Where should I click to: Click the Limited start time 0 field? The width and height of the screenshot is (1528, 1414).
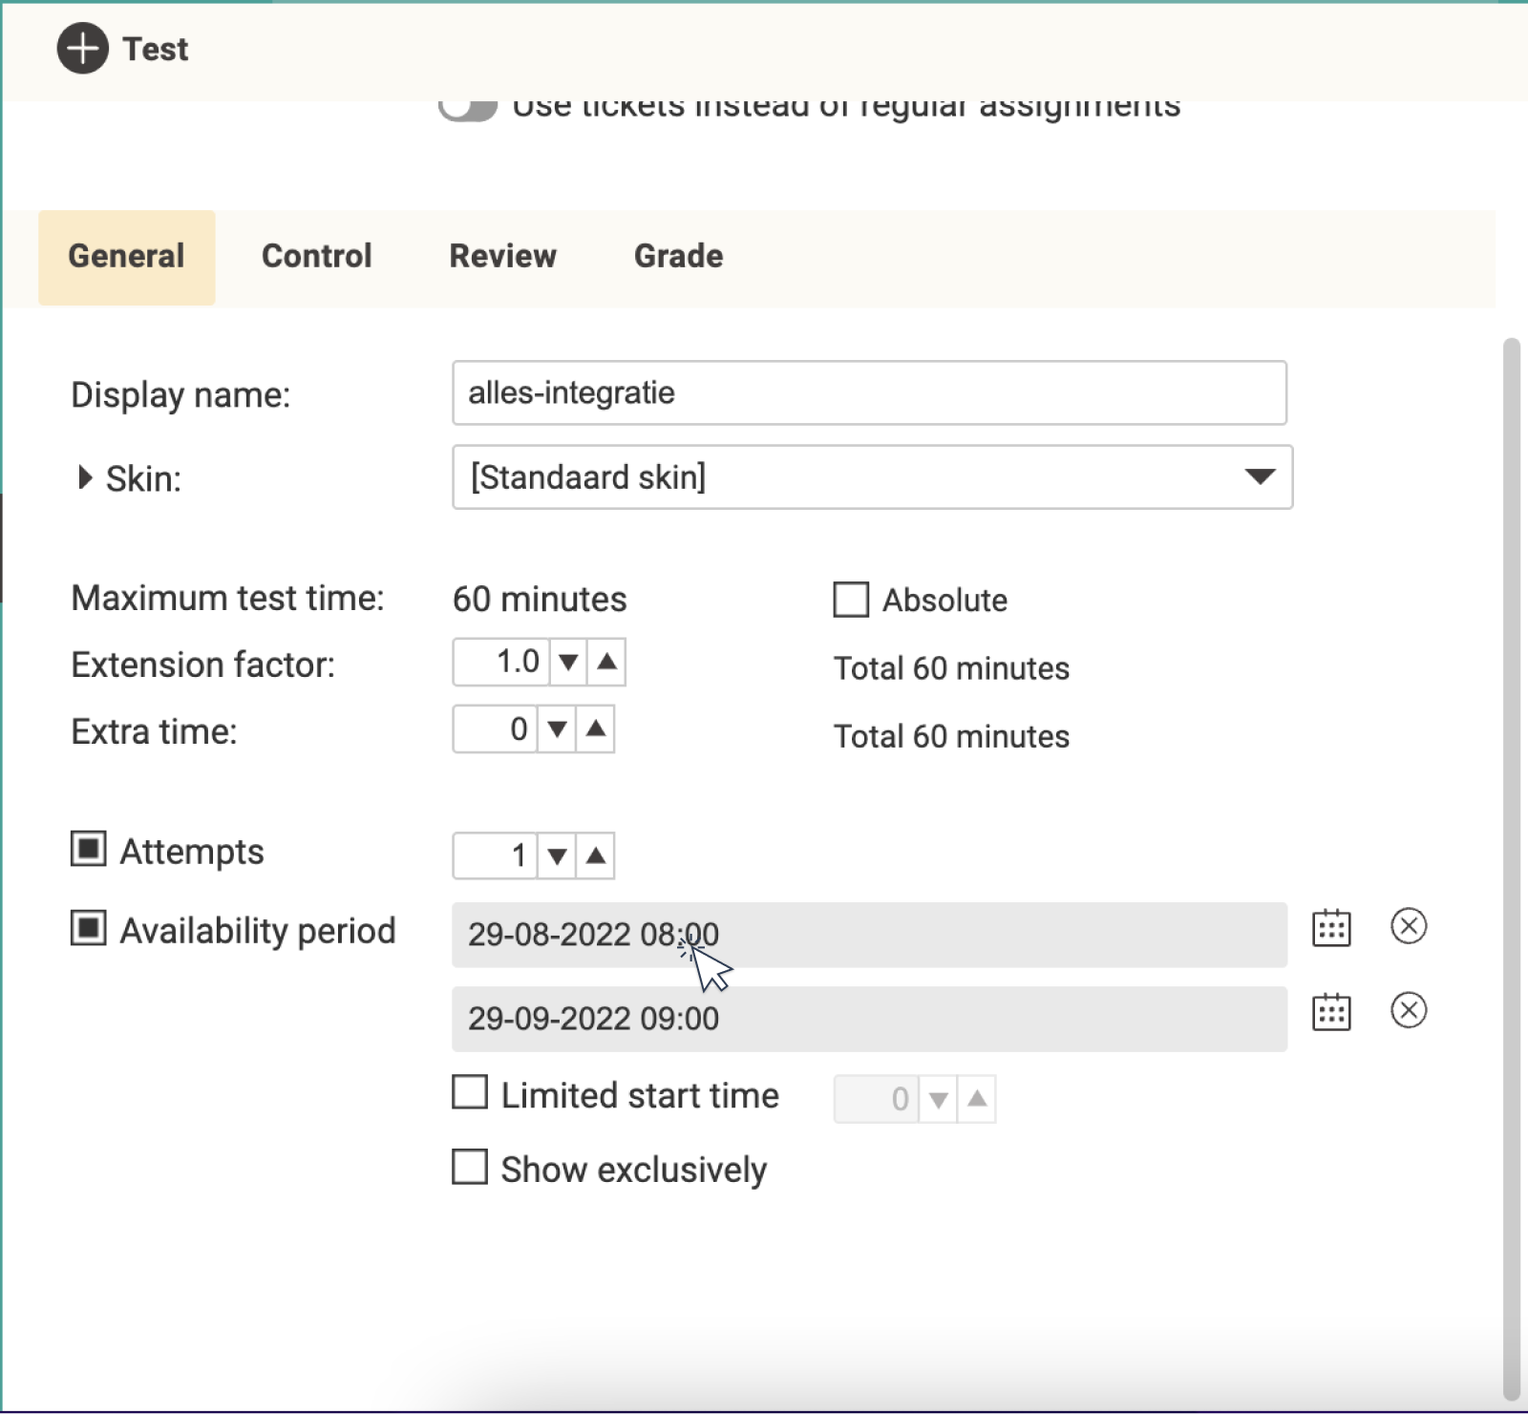click(876, 1099)
